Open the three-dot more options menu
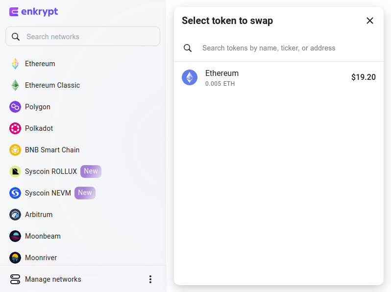391x292 pixels. point(150,279)
